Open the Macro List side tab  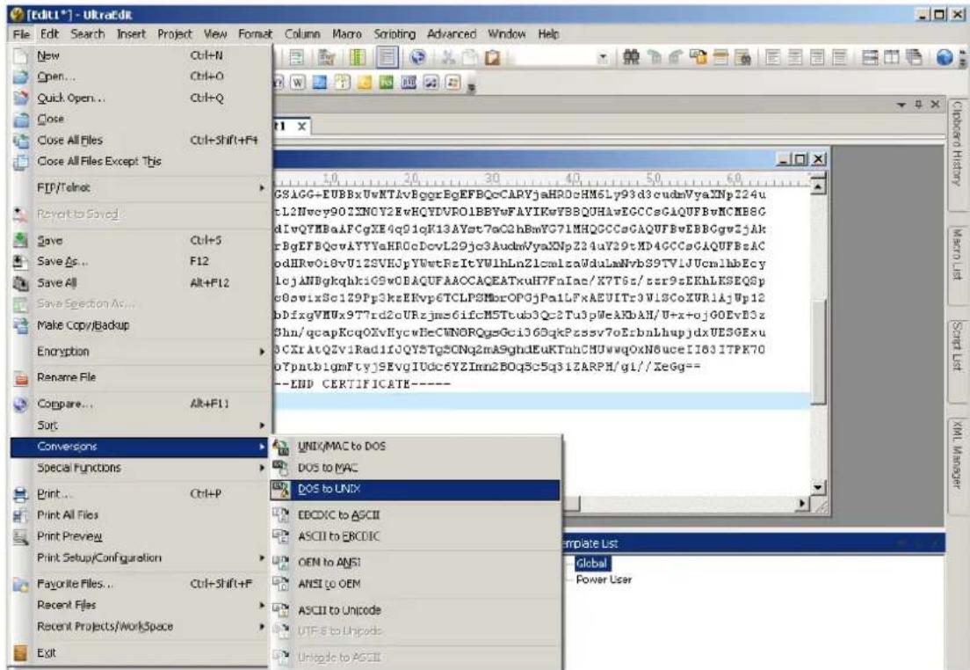(957, 263)
